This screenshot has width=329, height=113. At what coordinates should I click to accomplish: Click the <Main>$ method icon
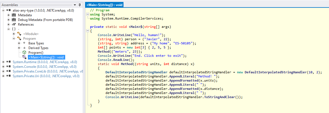pos(24,57)
